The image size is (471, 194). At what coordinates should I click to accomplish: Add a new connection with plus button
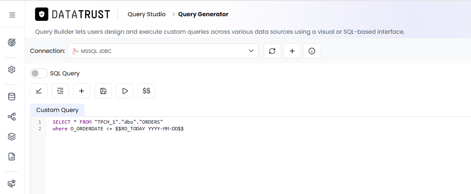292,51
